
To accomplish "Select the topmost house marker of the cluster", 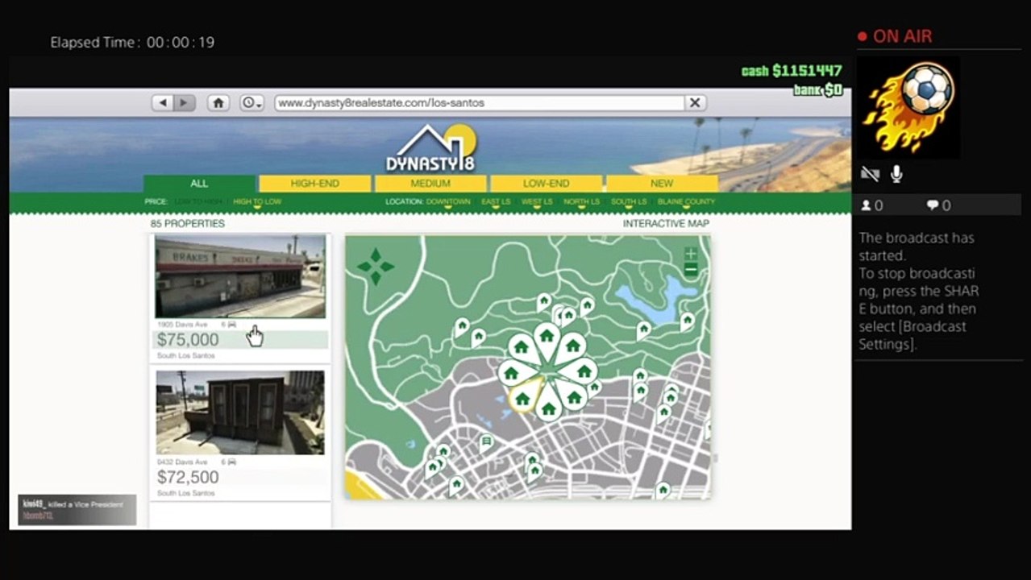I will click(547, 338).
